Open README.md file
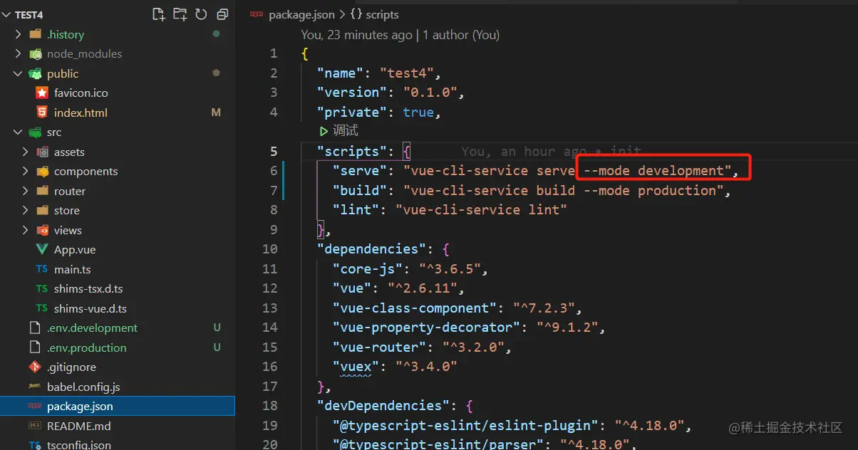Image resolution: width=858 pixels, height=450 pixels. 78,427
